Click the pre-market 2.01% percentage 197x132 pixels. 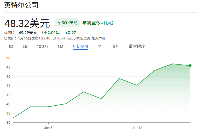(51, 33)
